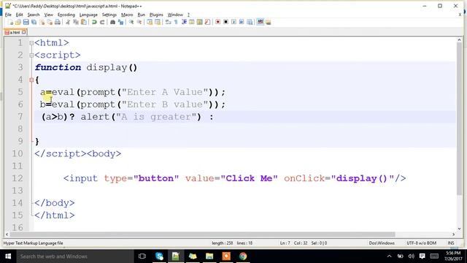Click the Copy toolbar icon

click(x=76, y=22)
